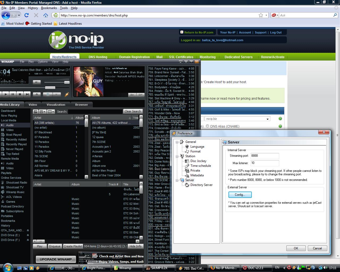
Task: Select Disc Jockey in Preference tree
Action: (x=198, y=161)
